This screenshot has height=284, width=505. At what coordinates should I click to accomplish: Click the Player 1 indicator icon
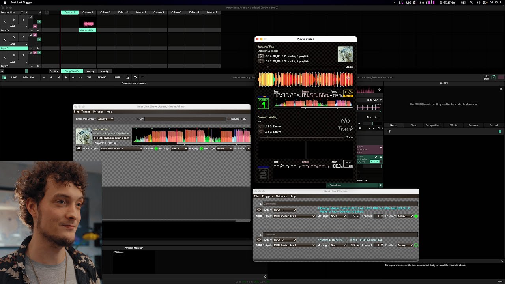263,103
